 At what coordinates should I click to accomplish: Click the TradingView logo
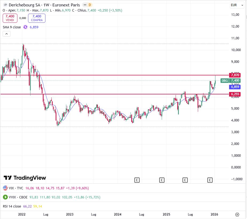(25, 178)
